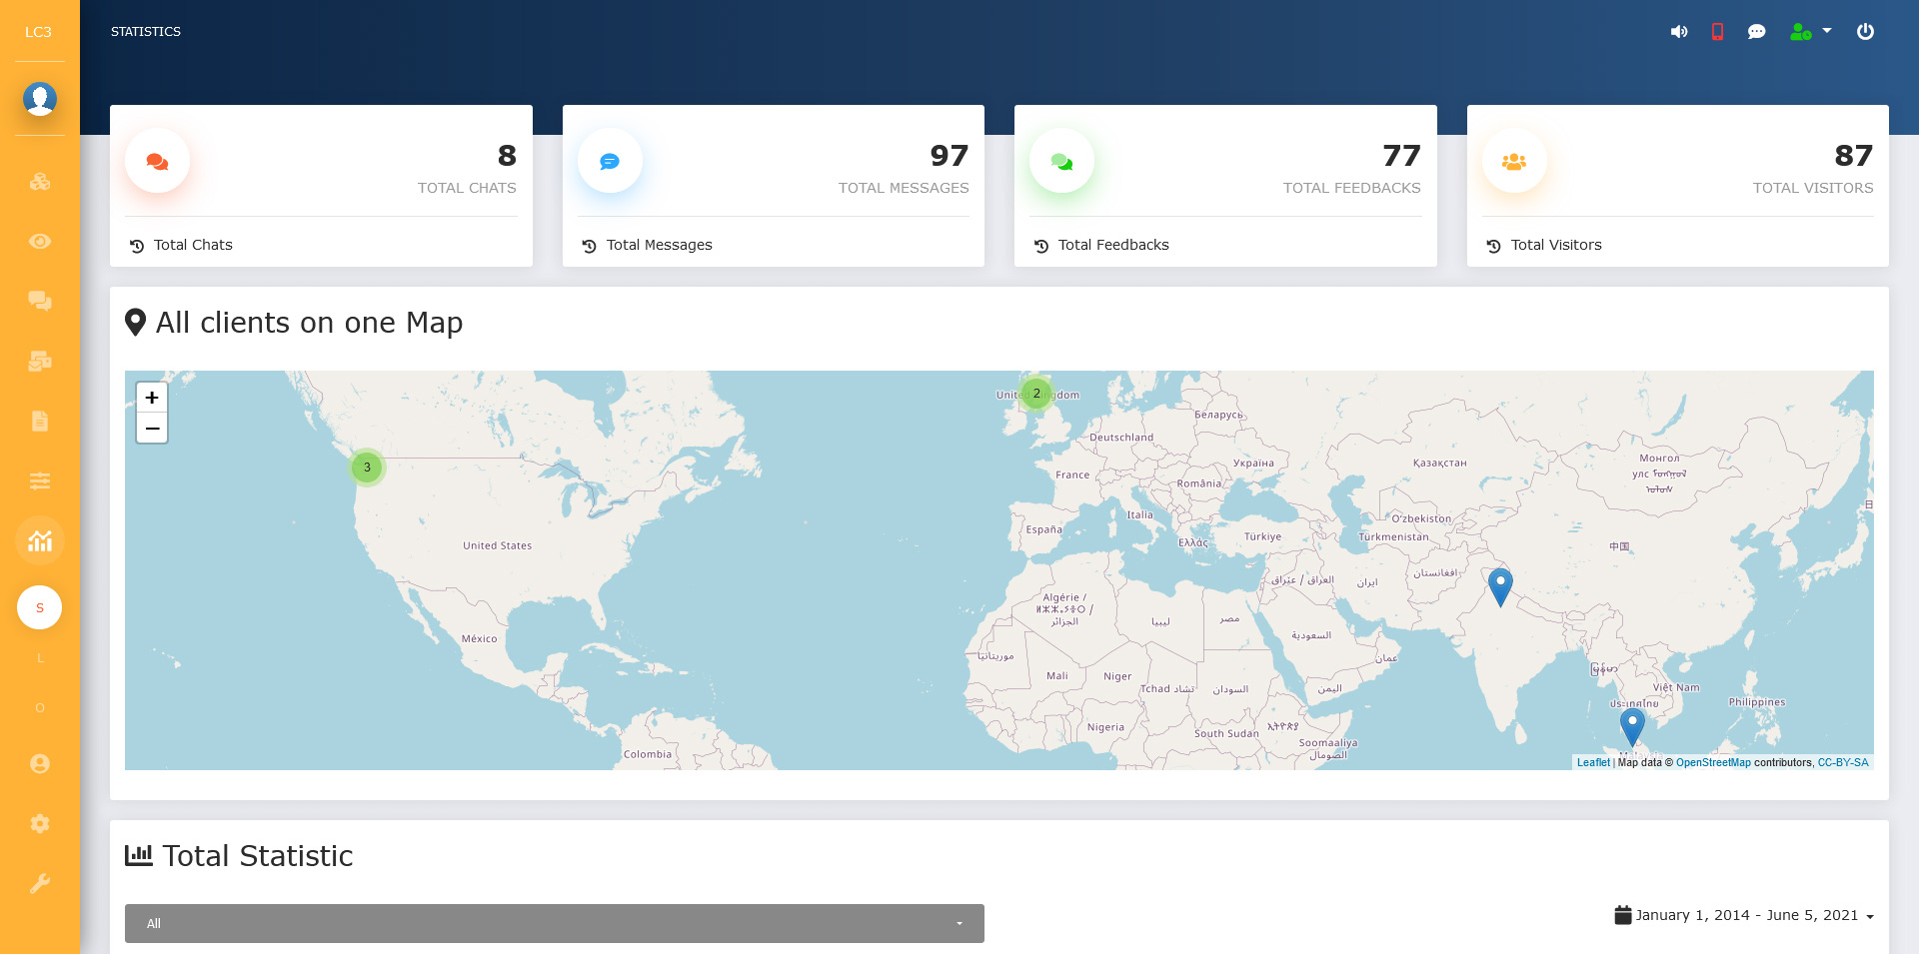Screen dimensions: 1919x954
Task: Toggle the eye icon in the sidebar
Action: 40,242
